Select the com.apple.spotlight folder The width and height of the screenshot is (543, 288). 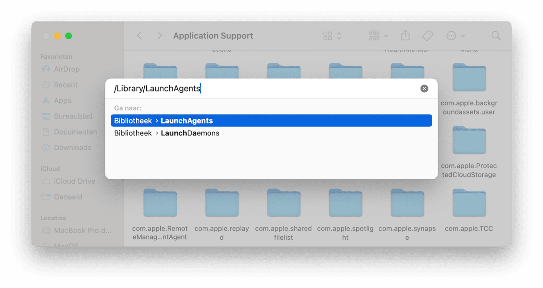(345, 215)
